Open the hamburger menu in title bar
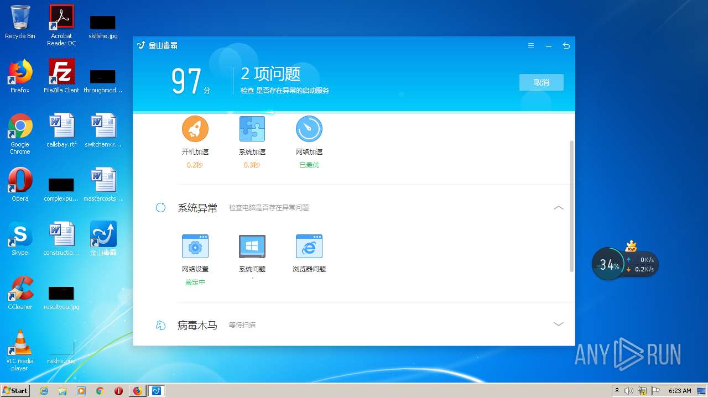Viewport: 708px width, 398px height. tap(531, 46)
